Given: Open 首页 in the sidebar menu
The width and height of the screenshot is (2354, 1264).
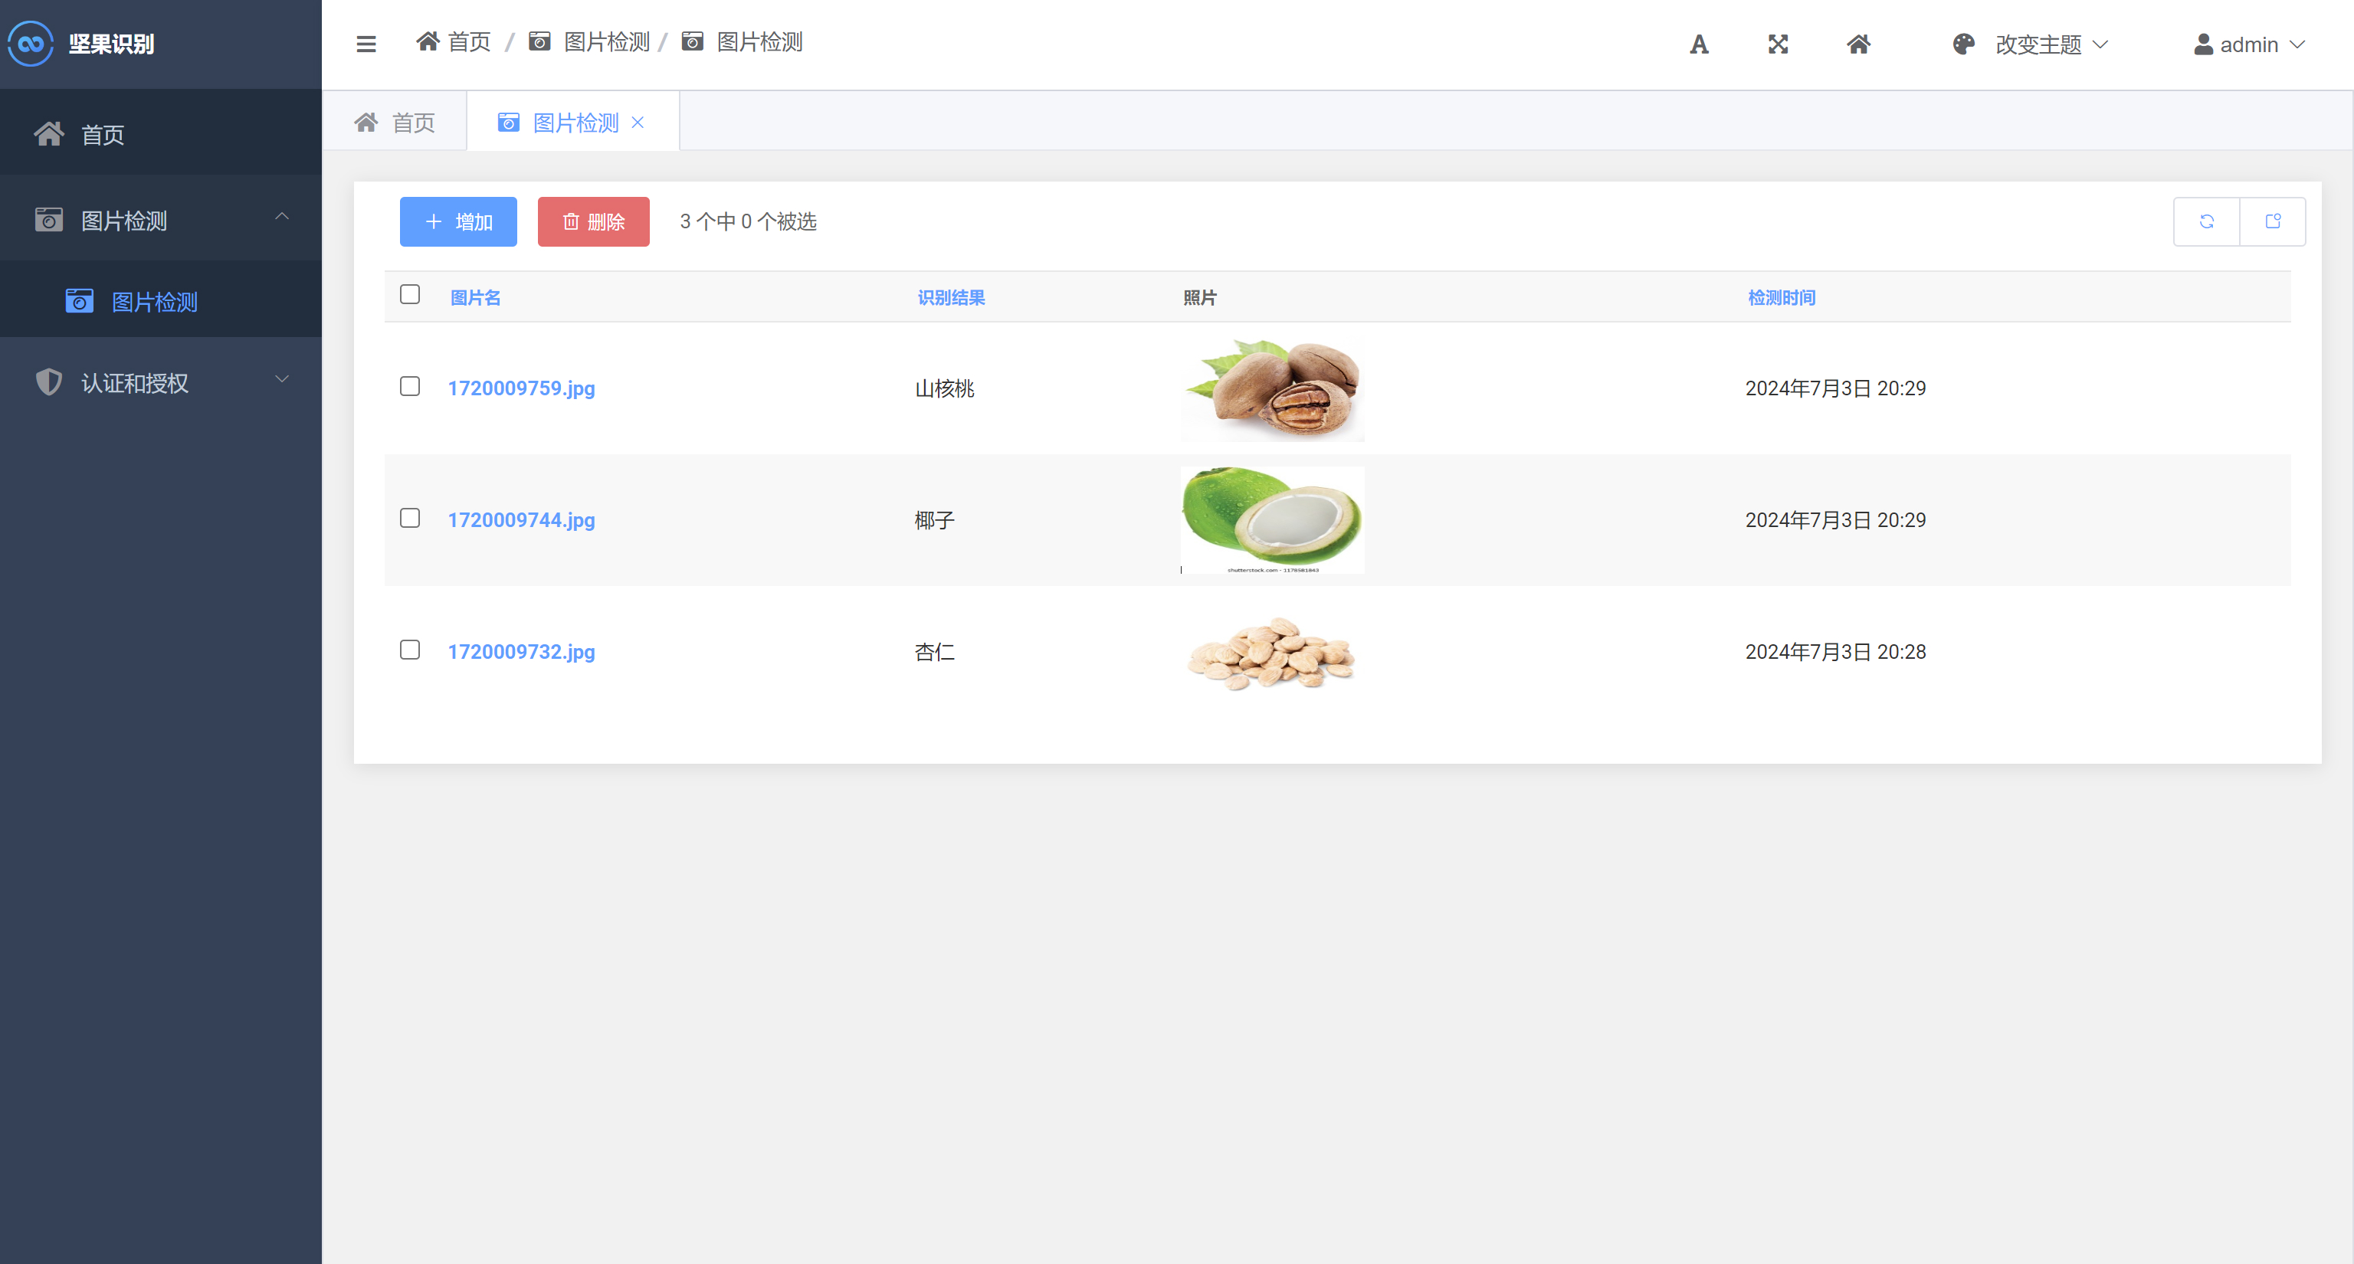Looking at the screenshot, I should (103, 135).
